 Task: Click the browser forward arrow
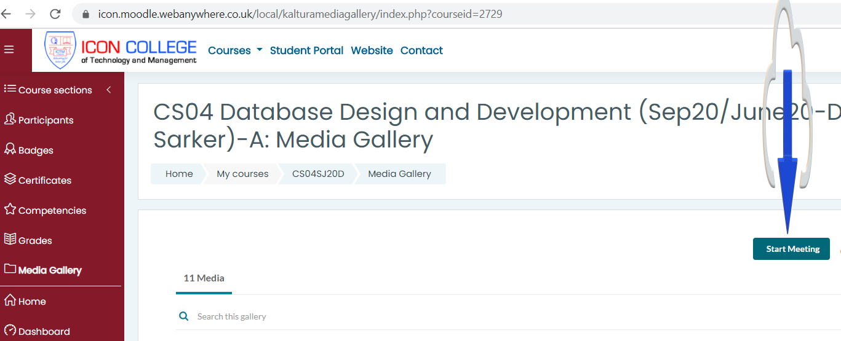(31, 14)
